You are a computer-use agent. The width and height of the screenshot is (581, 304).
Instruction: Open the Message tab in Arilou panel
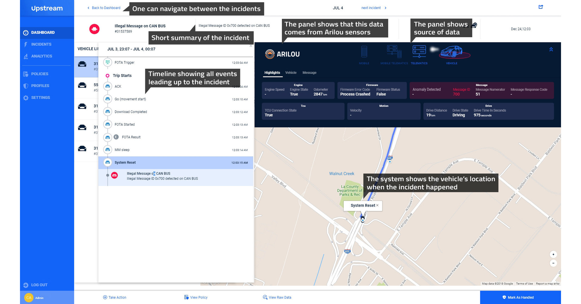click(x=309, y=73)
